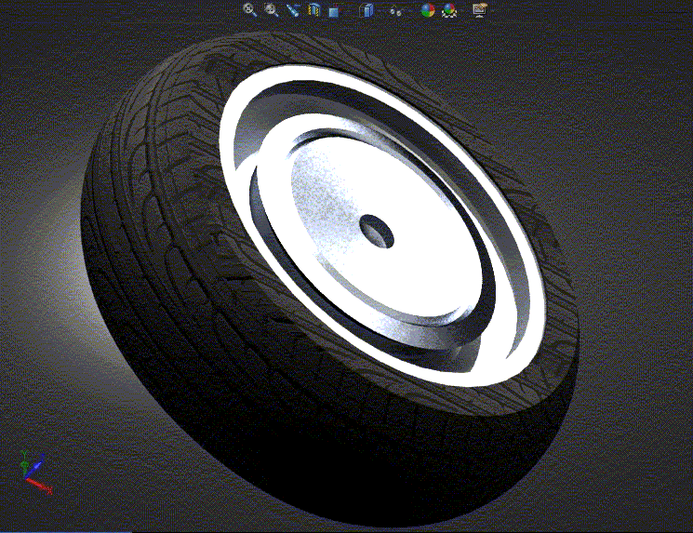
Task: Open the Section View tool
Action: point(313,9)
